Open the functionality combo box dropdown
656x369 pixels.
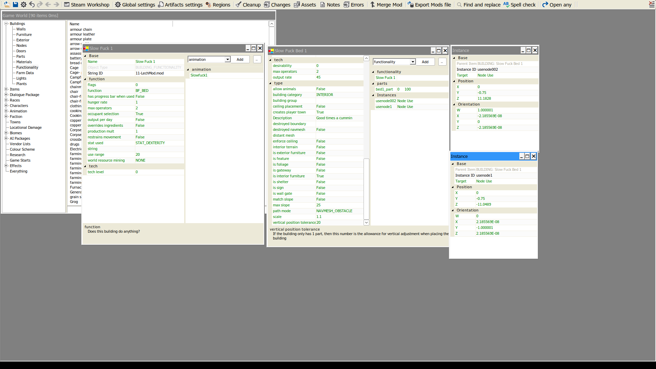[413, 62]
